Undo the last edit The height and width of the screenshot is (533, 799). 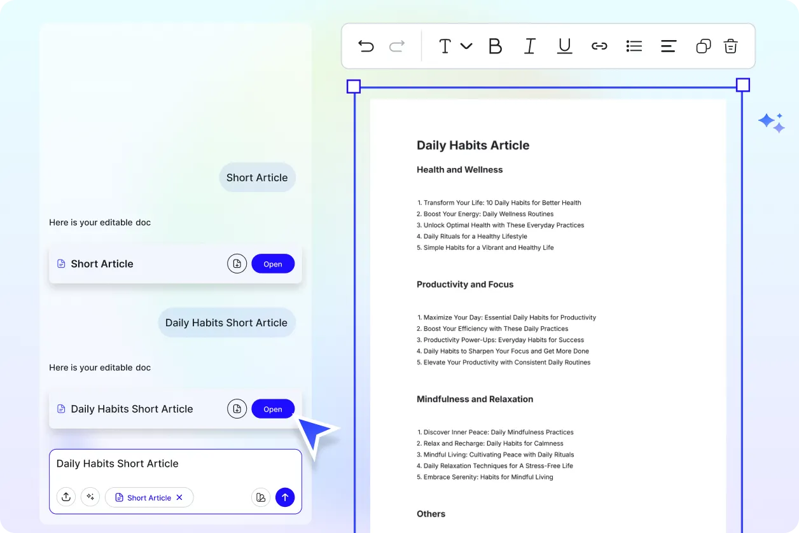click(x=366, y=46)
